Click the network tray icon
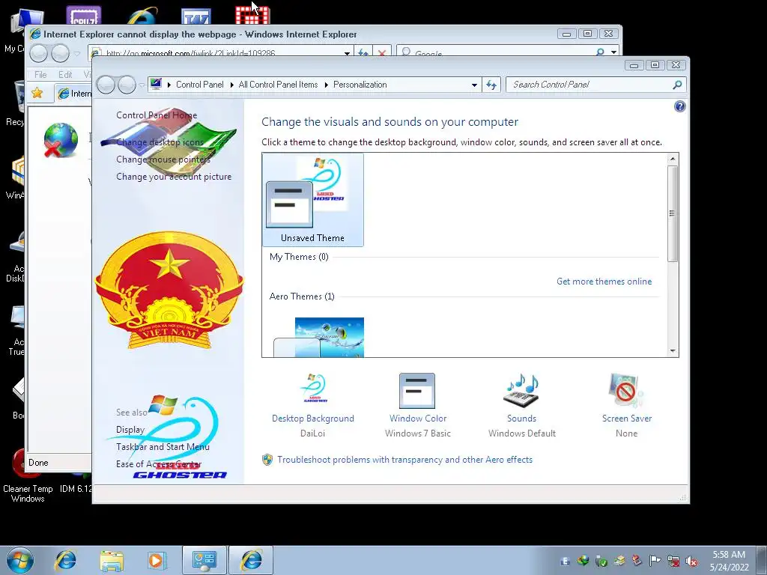 (x=673, y=562)
